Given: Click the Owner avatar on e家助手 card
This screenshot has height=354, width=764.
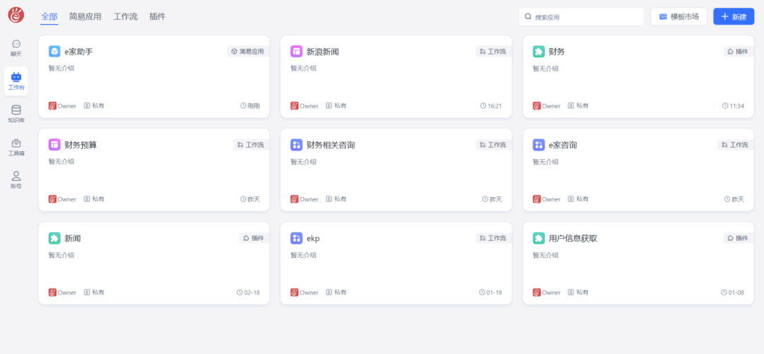Looking at the screenshot, I should point(52,106).
